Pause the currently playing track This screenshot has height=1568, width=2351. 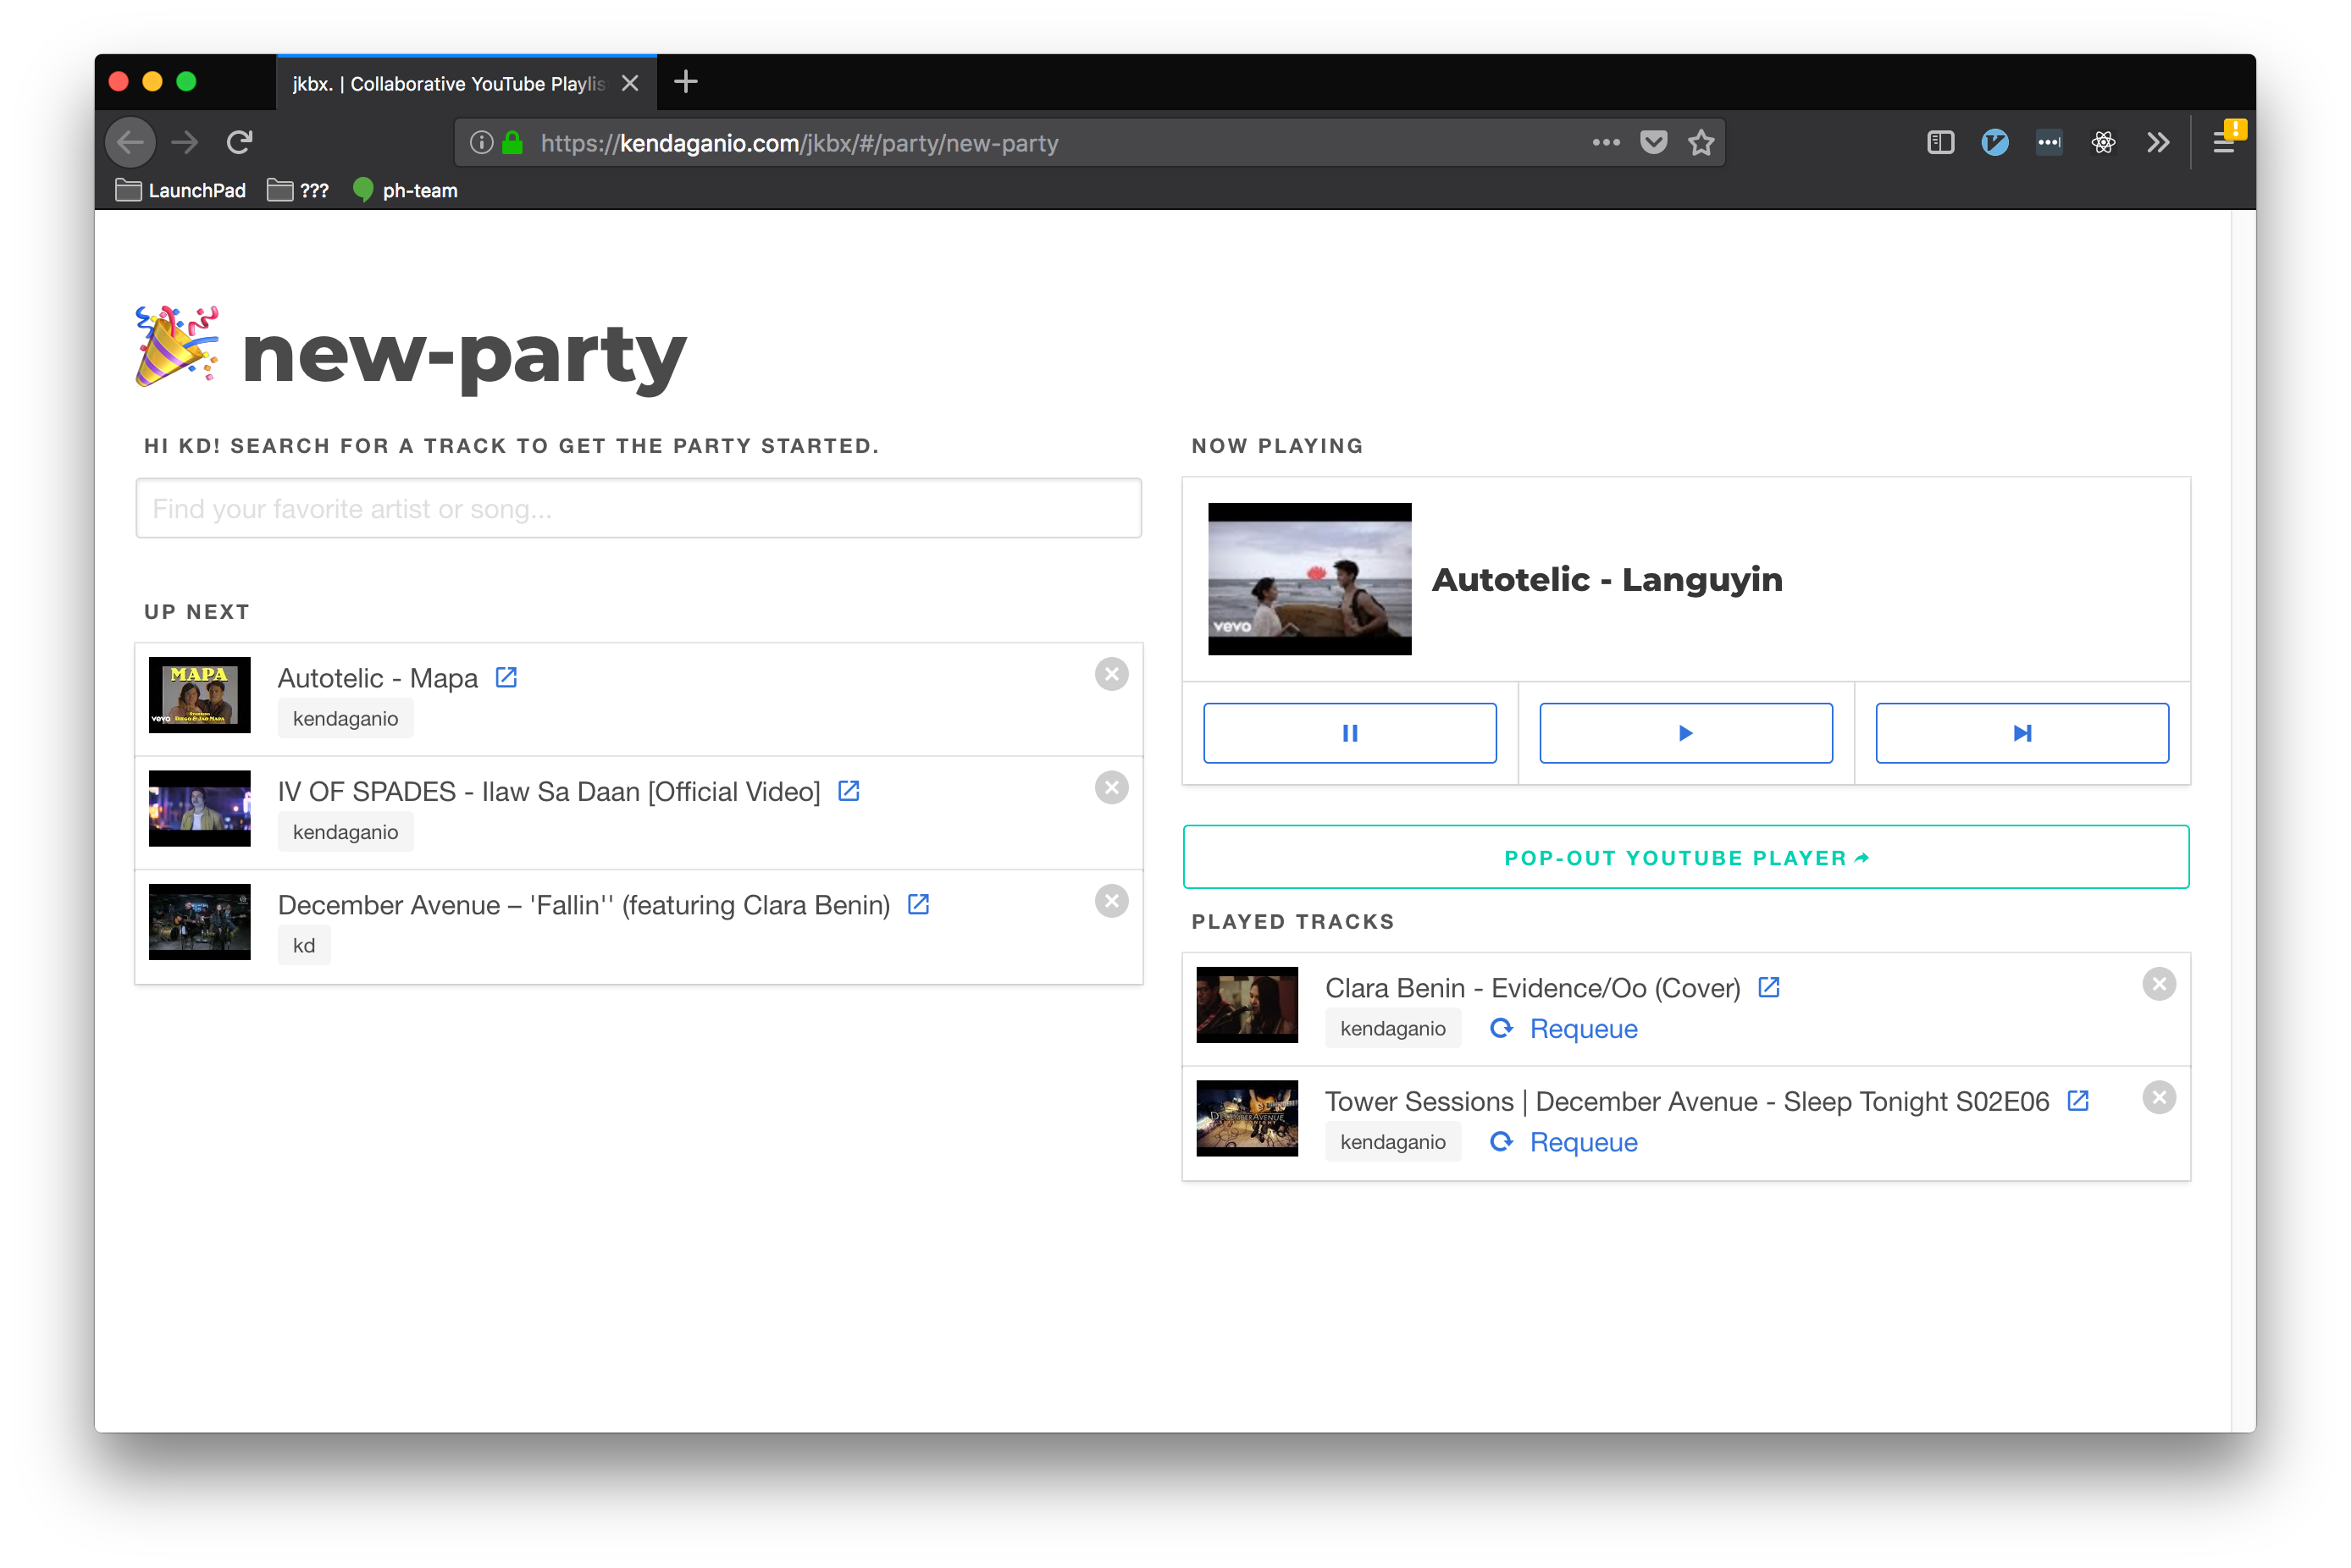pos(1349,733)
